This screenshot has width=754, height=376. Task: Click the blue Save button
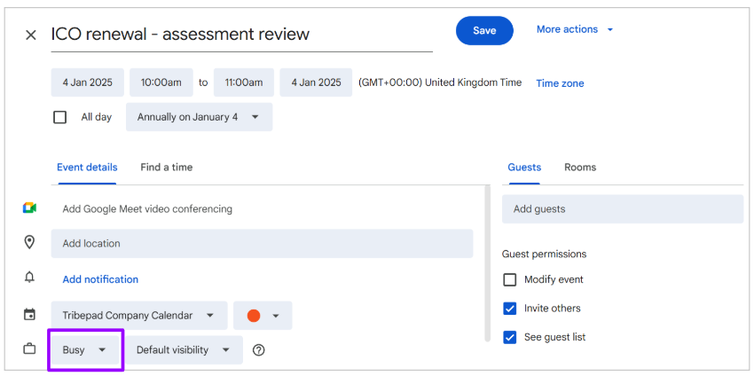(484, 30)
